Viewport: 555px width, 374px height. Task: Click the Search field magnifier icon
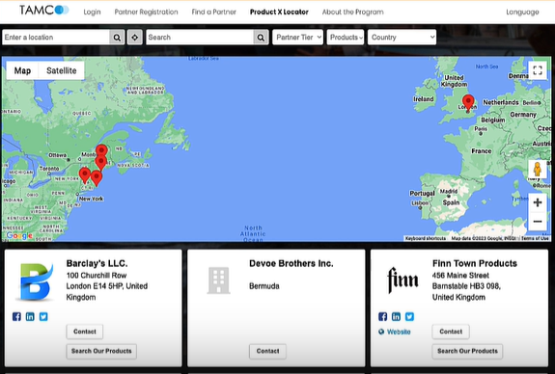click(x=261, y=38)
